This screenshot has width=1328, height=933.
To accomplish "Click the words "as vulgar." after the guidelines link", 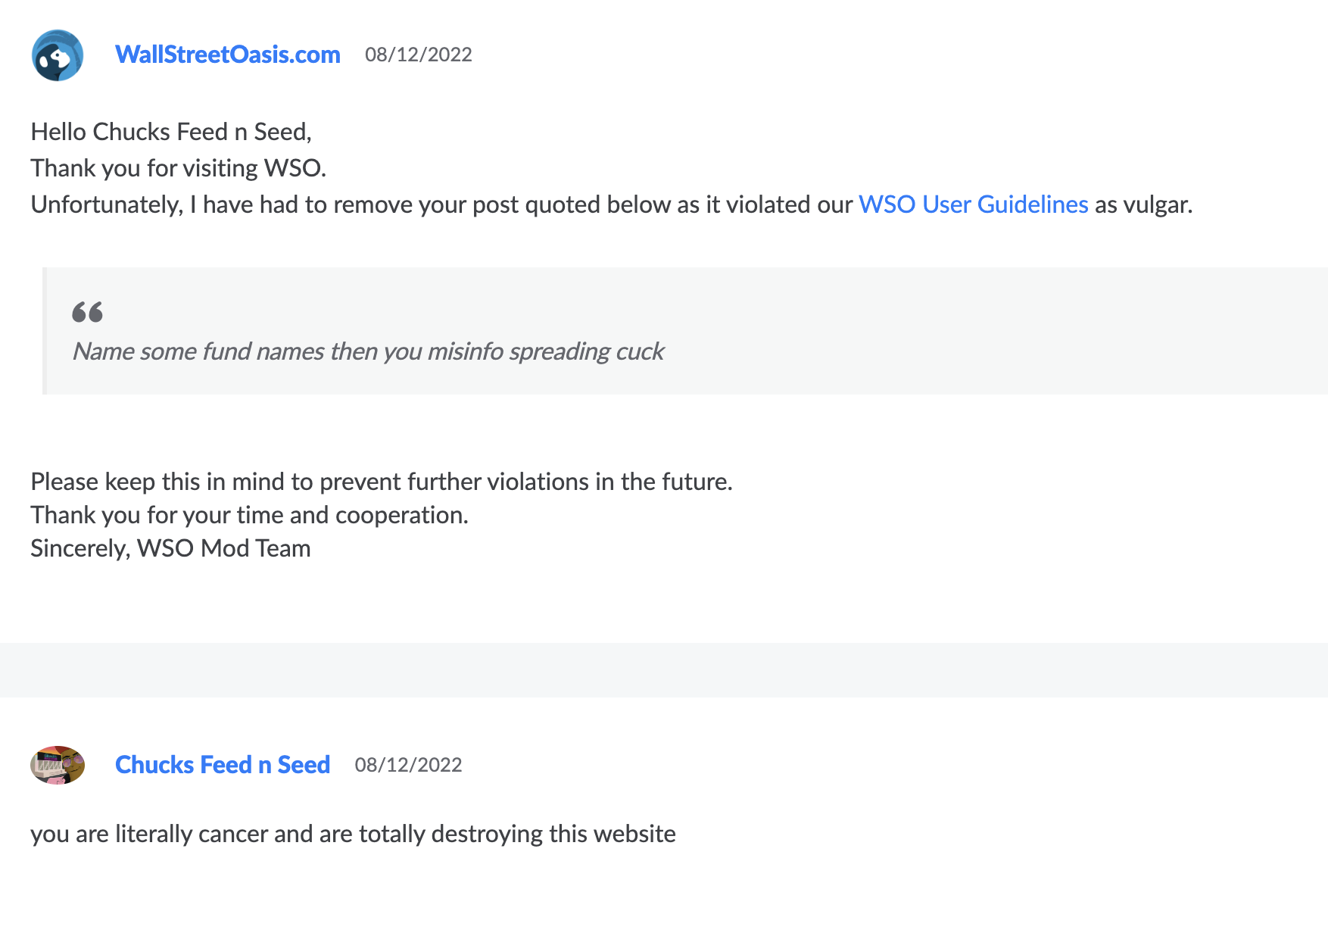I will pos(1143,204).
